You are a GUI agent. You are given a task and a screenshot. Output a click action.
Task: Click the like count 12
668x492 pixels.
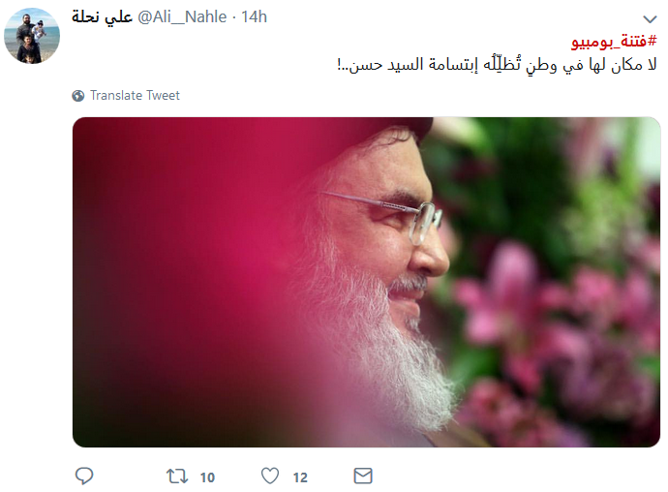click(x=300, y=477)
